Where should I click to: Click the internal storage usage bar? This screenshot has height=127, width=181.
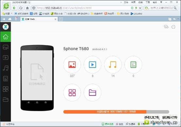click(x=116, y=112)
